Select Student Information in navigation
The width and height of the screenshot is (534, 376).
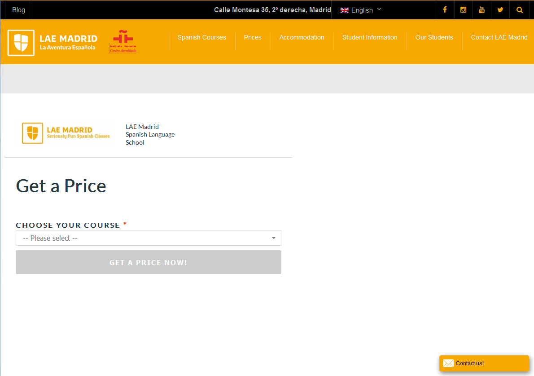(x=370, y=38)
